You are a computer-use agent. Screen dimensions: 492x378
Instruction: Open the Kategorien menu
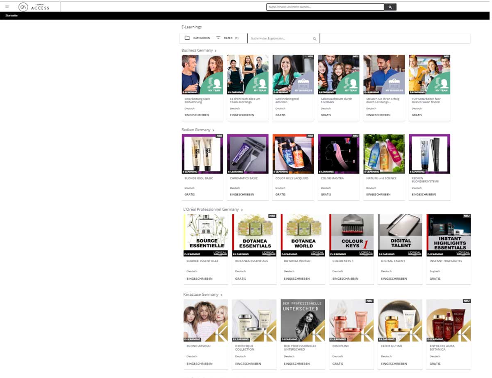coord(201,38)
